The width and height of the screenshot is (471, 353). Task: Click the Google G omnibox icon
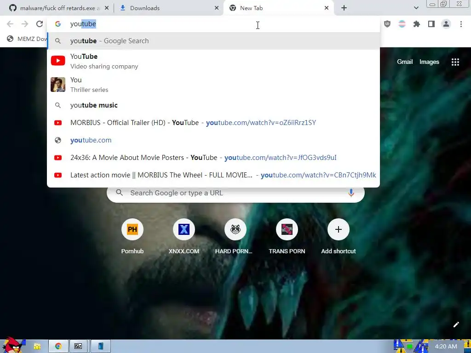[x=58, y=24]
